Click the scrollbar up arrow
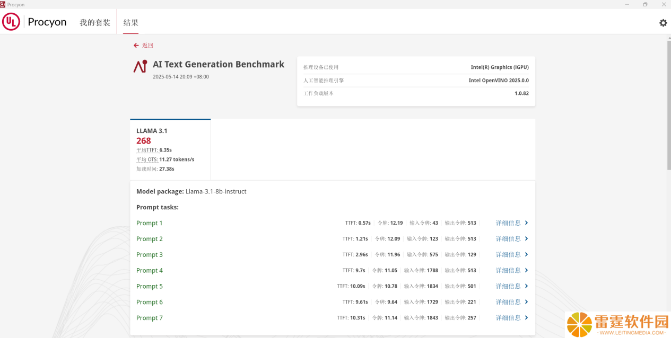This screenshot has height=338, width=671. 668,38
